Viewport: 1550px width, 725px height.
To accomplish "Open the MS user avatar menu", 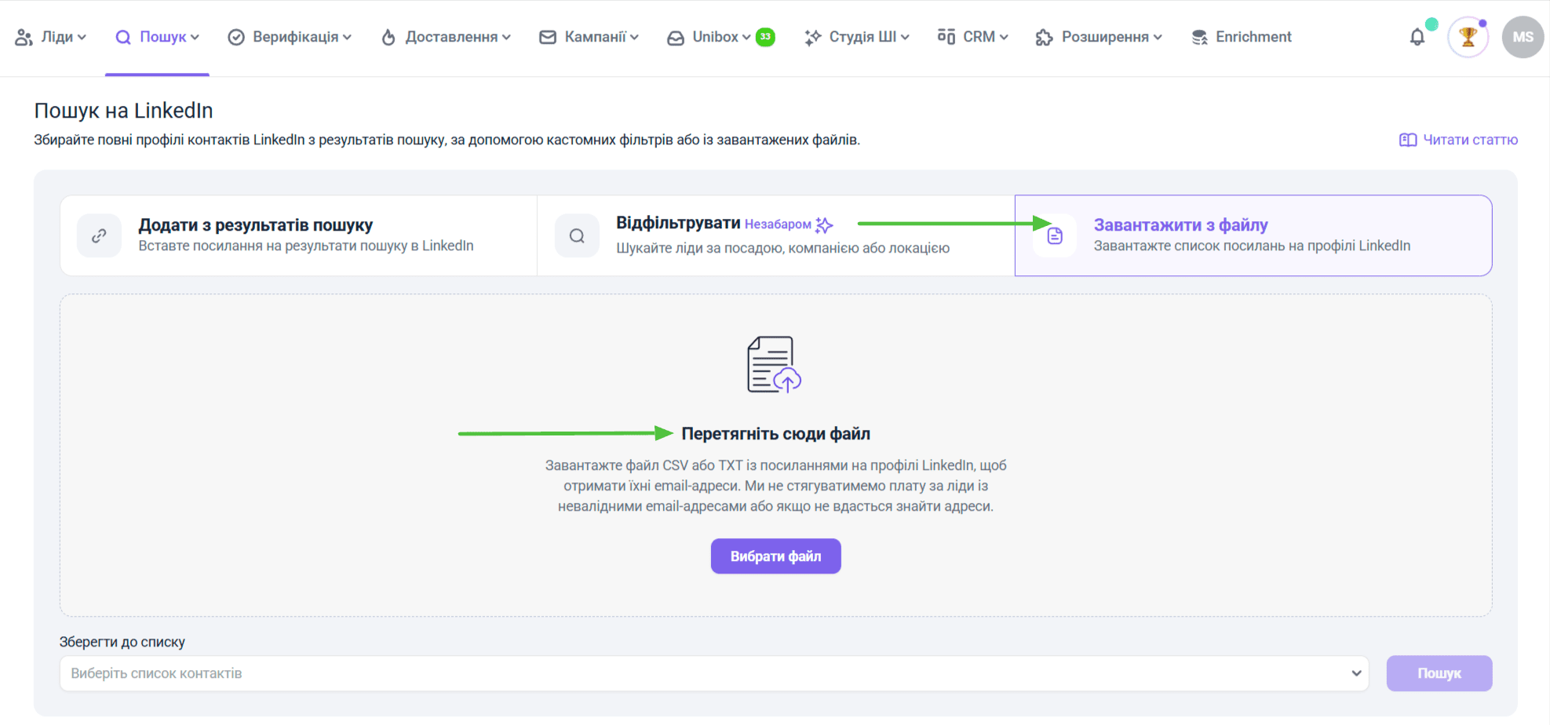I will [x=1523, y=37].
